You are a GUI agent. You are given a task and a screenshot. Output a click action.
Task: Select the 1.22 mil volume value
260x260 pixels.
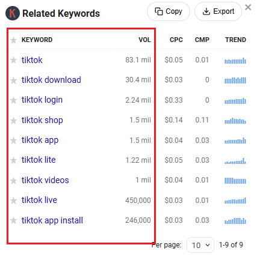[138, 160]
